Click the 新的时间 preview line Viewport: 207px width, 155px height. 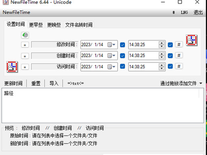[53, 143]
